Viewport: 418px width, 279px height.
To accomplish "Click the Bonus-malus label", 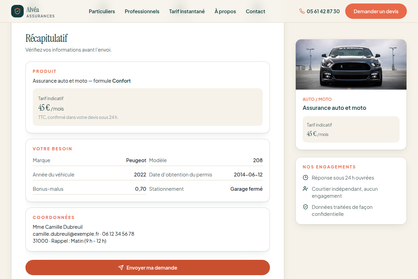I will coord(48,189).
